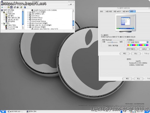Open the 화면 보호기 (Screen Saver) tab
The image size is (150, 113).
[117, 11]
